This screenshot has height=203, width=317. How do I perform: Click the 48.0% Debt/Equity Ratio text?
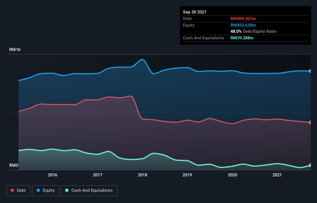[253, 31]
